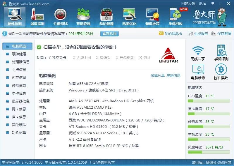Click the 驱动管理 driver management icon
This screenshot has width=234, height=166.
pyautogui.click(x=106, y=17)
